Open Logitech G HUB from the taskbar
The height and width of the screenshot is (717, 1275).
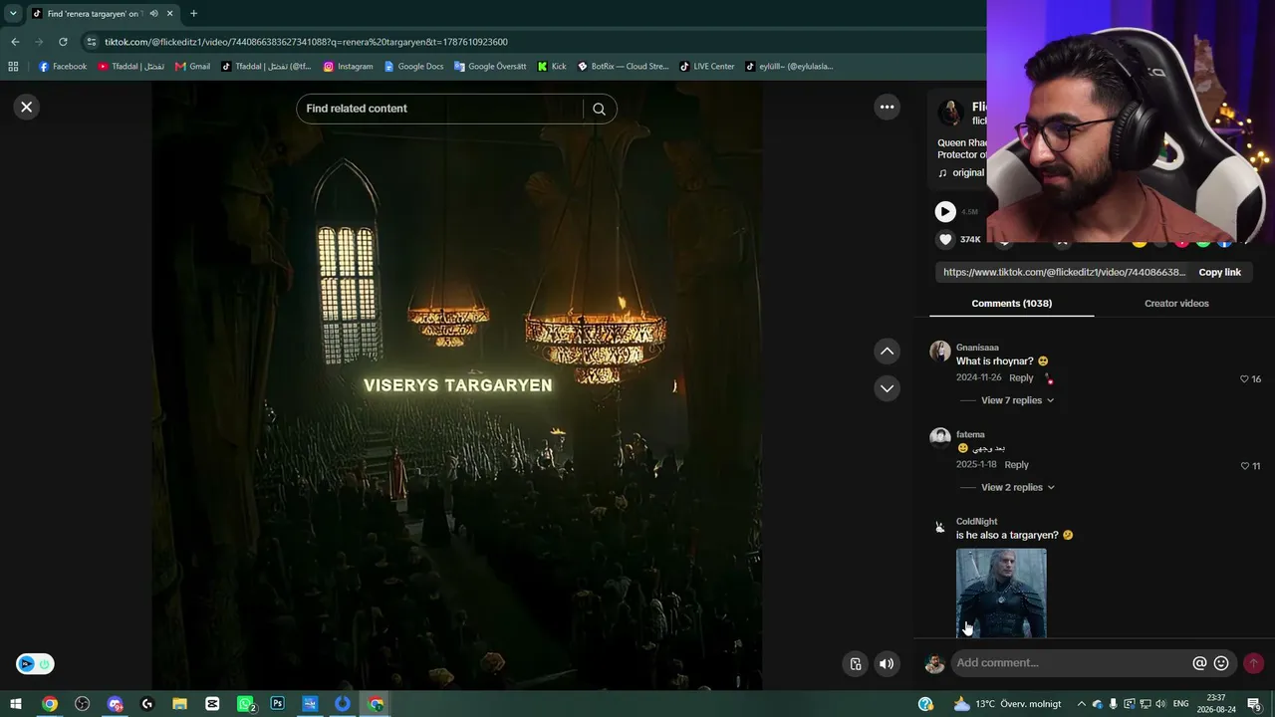[147, 704]
